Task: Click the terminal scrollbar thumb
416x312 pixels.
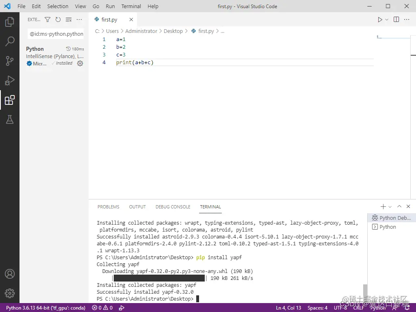Action: pos(365,293)
